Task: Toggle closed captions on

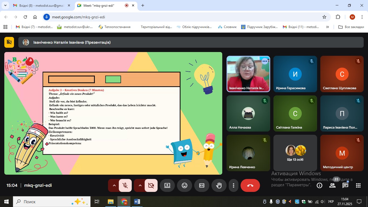Action: pyautogui.click(x=202, y=185)
